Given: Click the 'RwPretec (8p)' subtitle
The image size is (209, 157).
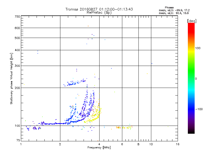Looking at the screenshot, I should (99, 13).
